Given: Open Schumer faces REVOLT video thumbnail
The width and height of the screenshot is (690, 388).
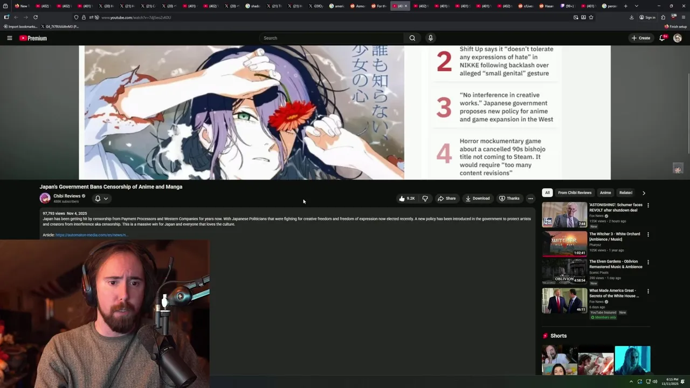Looking at the screenshot, I should [564, 214].
